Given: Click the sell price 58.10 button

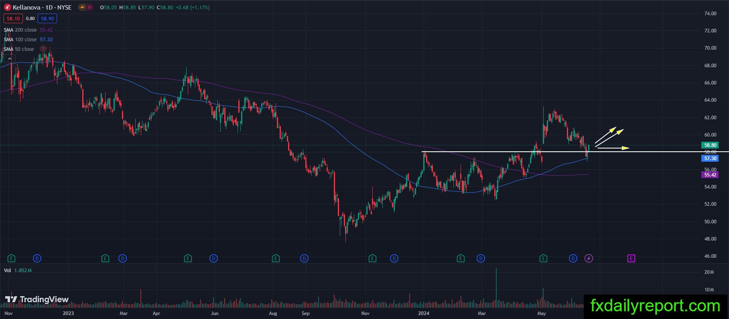Looking at the screenshot, I should pos(13,18).
